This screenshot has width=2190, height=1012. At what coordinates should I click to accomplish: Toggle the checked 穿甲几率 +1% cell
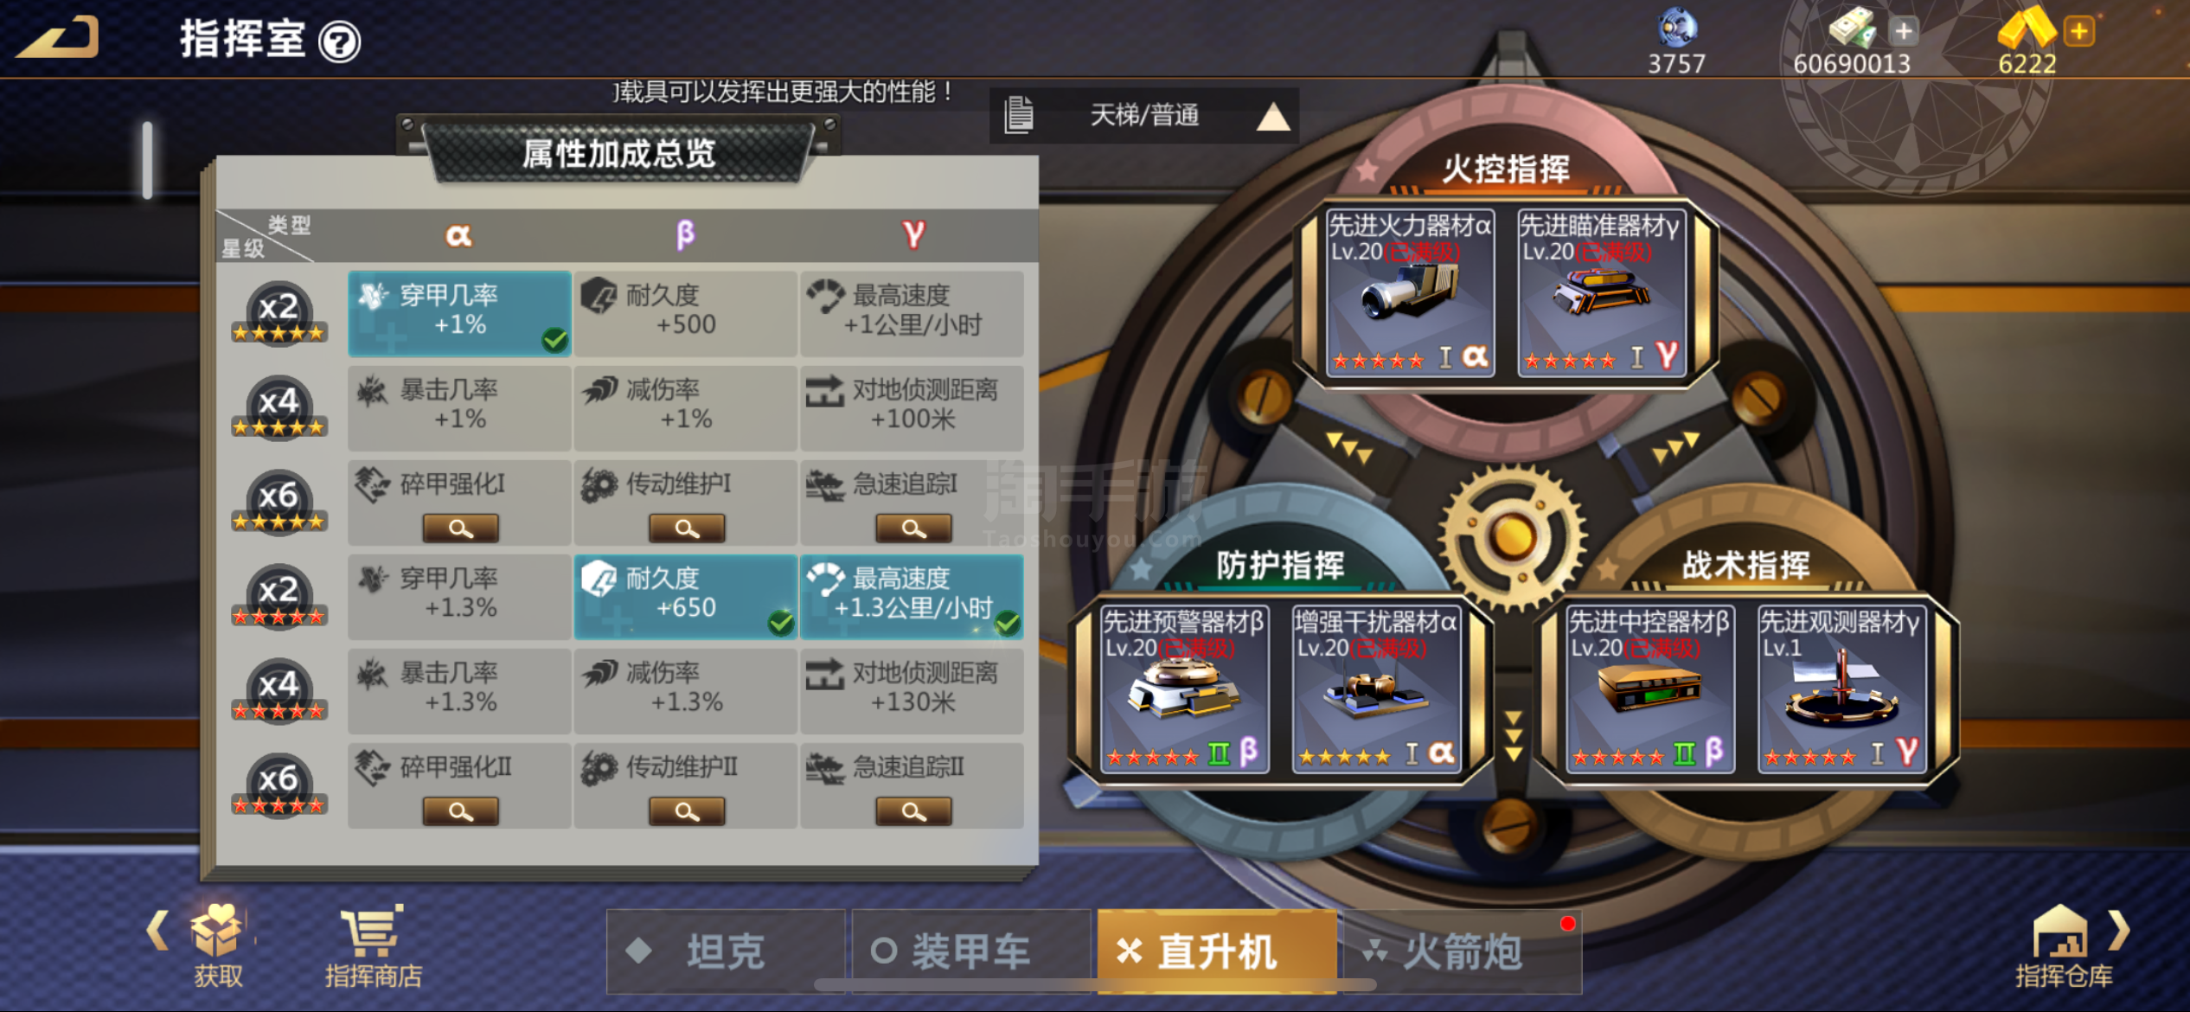459,313
